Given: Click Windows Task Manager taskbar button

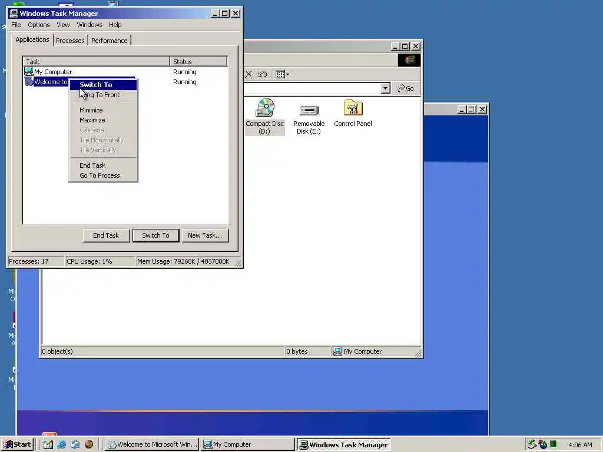Looking at the screenshot, I should coord(344,444).
